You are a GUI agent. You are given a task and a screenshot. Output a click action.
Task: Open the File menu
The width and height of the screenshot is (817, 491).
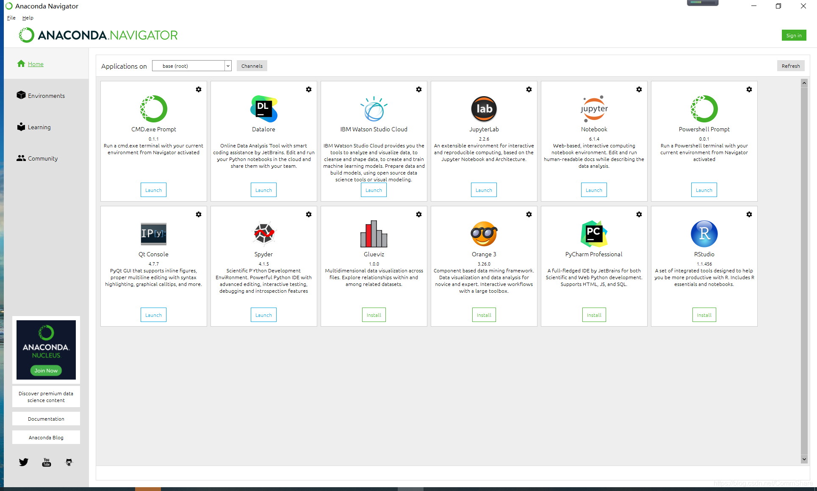[x=11, y=18]
